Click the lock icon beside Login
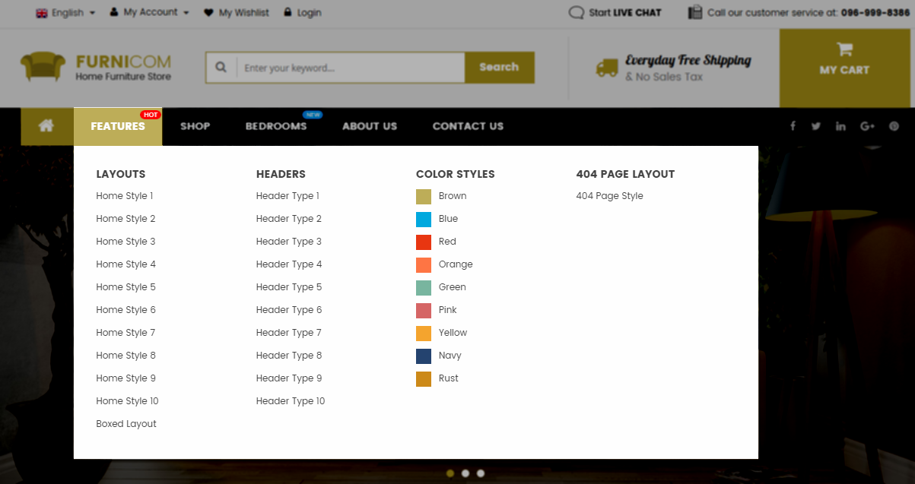915x484 pixels. point(288,12)
